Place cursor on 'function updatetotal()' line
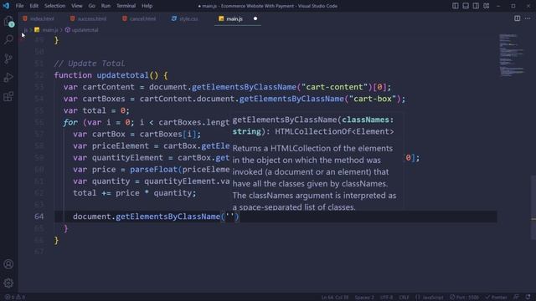 (111, 75)
